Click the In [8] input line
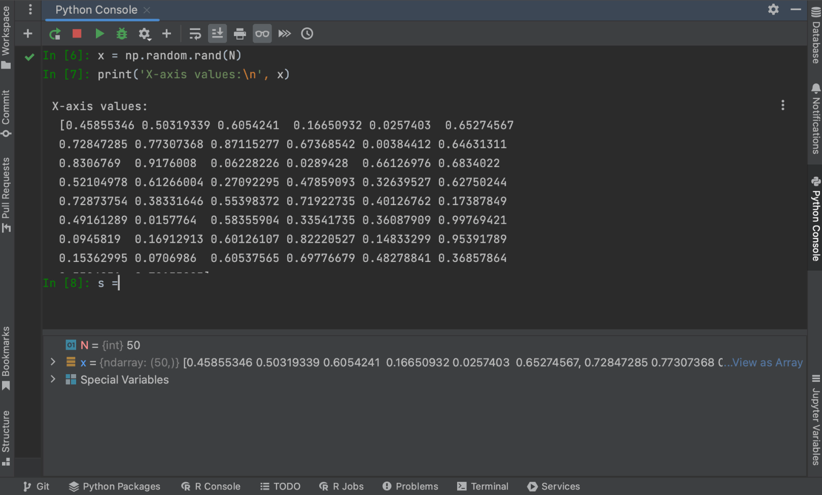Image resolution: width=822 pixels, height=495 pixels. coord(203,283)
